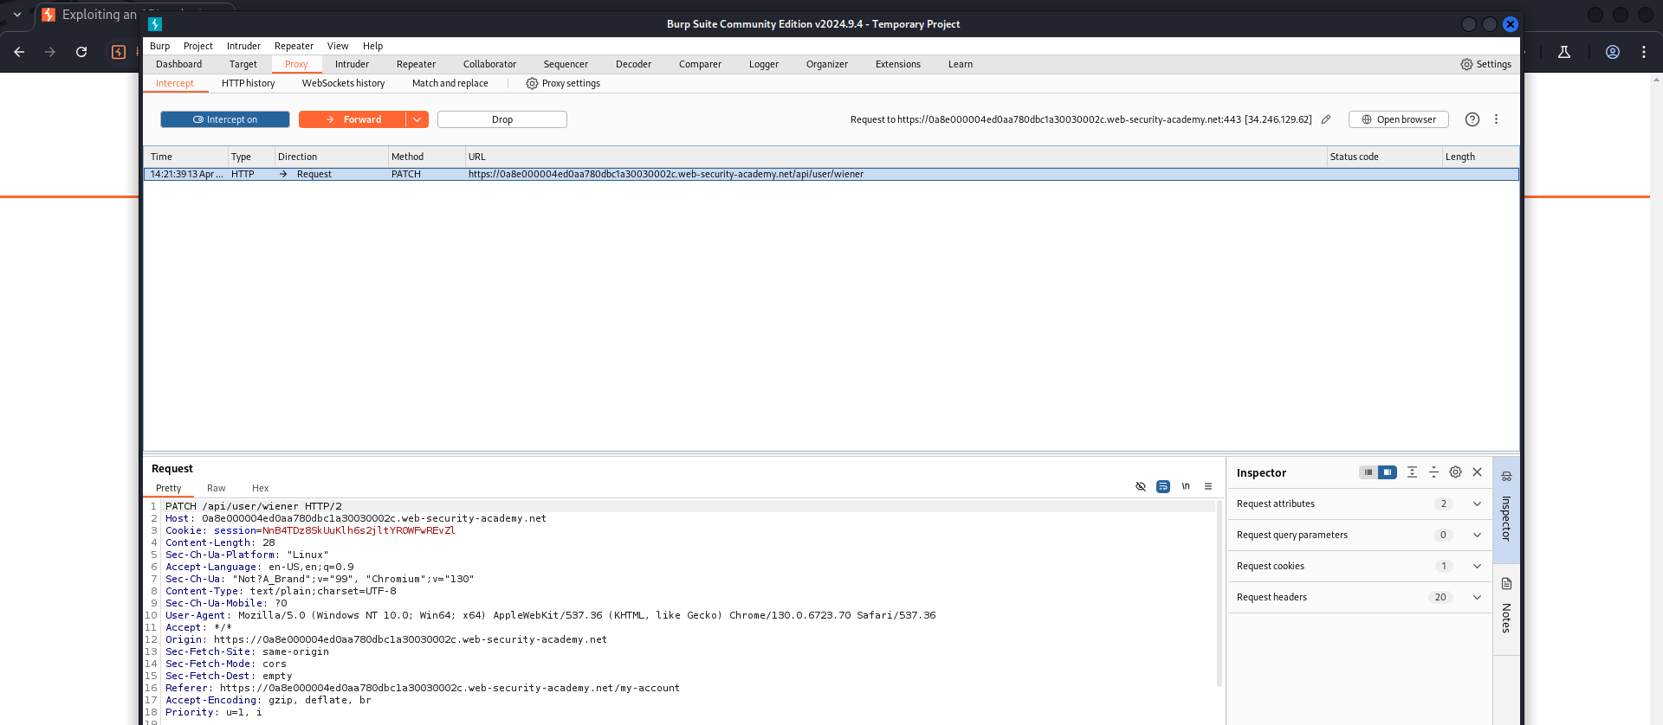The height and width of the screenshot is (725, 1663).
Task: Collapse all Inspector sections
Action: [1433, 472]
